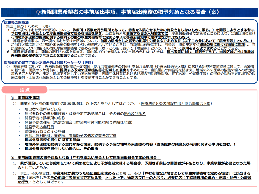Viewport: 259px width, 194px height.
Task: Click the slide title banner starting with ③新規開業希望者
Action: [129, 12]
